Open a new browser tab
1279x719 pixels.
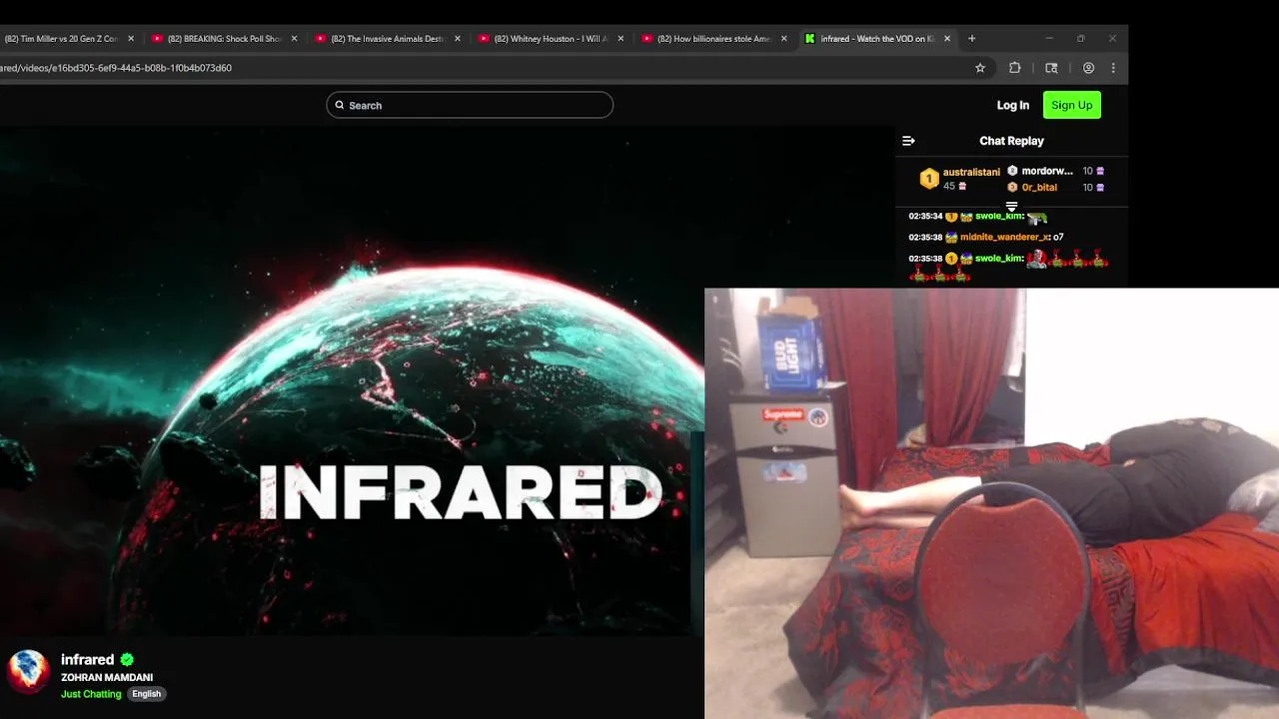(x=971, y=39)
